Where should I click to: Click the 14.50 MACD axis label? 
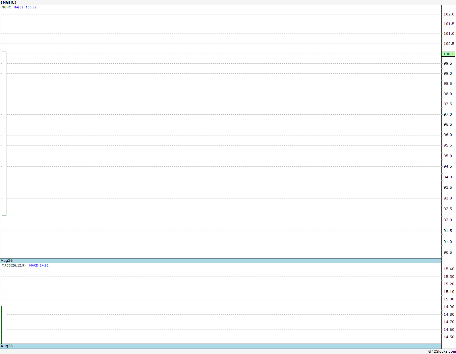[449, 337]
